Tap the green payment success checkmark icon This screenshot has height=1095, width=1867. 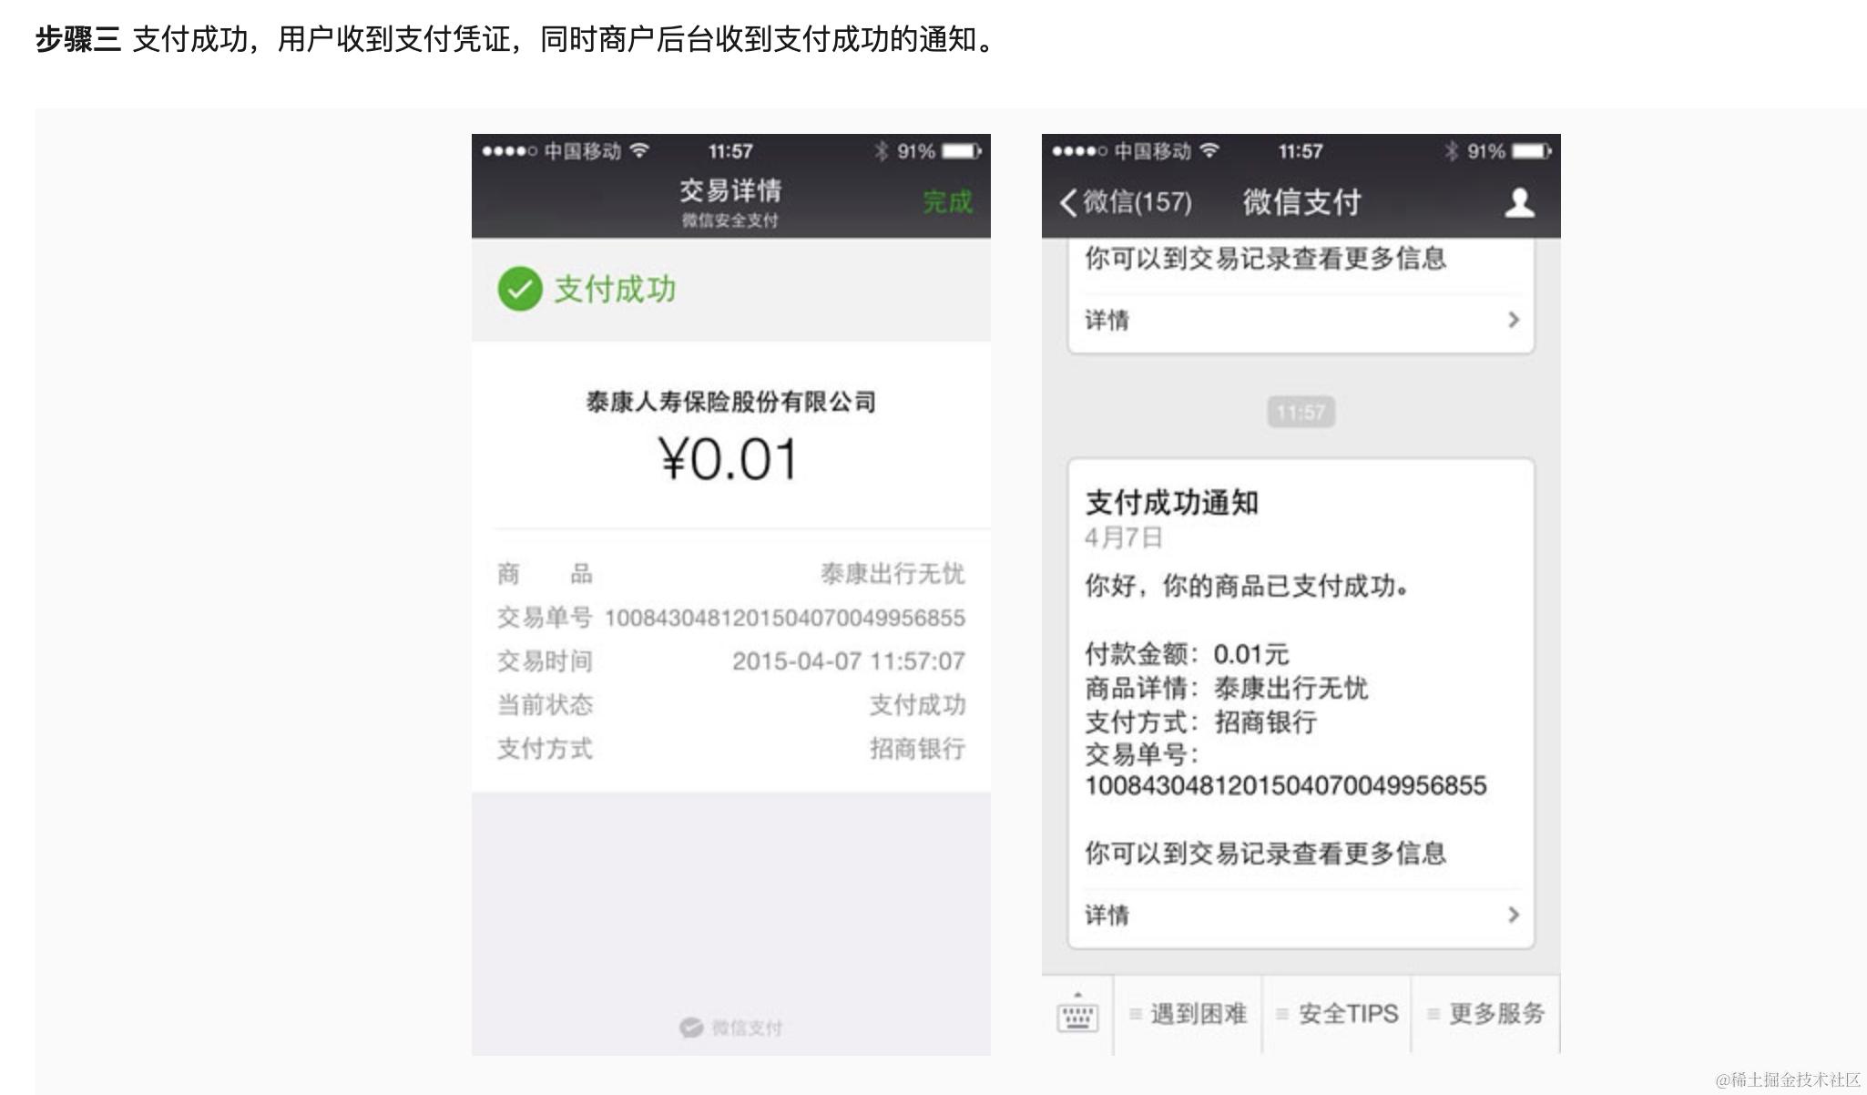519,290
